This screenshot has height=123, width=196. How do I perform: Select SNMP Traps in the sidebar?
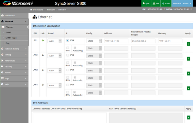(x=11, y=38)
